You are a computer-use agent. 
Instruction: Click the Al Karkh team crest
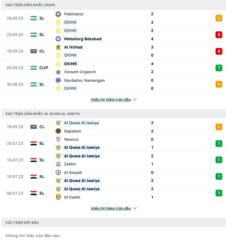click(x=58, y=197)
